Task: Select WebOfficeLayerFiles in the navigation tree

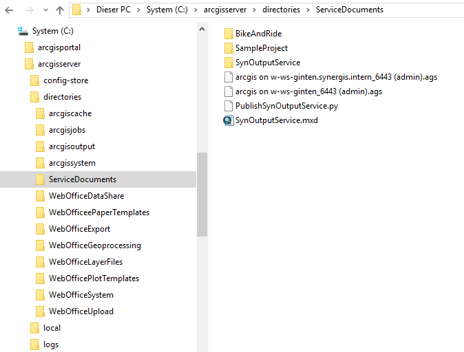Action: 85,262
